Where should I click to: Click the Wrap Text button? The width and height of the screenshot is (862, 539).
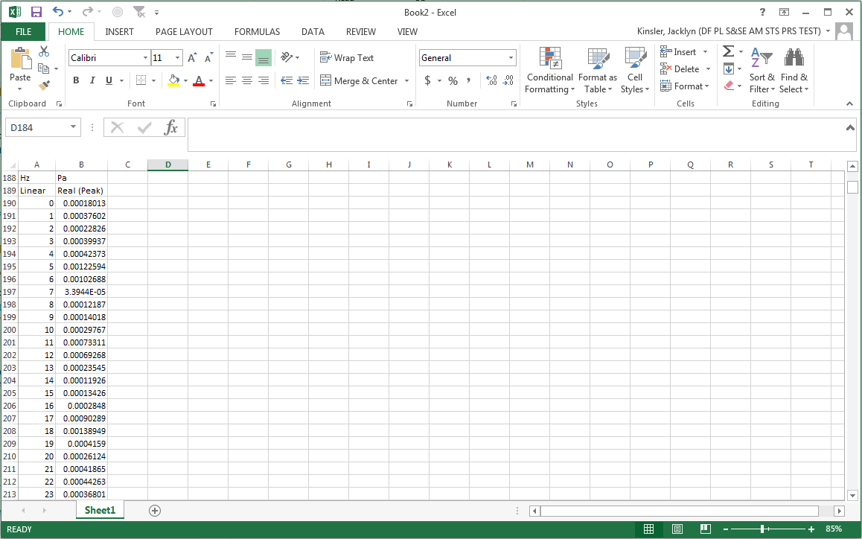pos(347,58)
